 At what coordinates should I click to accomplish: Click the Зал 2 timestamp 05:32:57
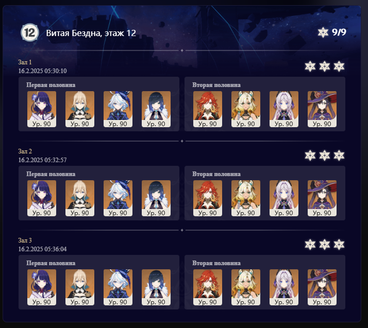click(x=42, y=160)
